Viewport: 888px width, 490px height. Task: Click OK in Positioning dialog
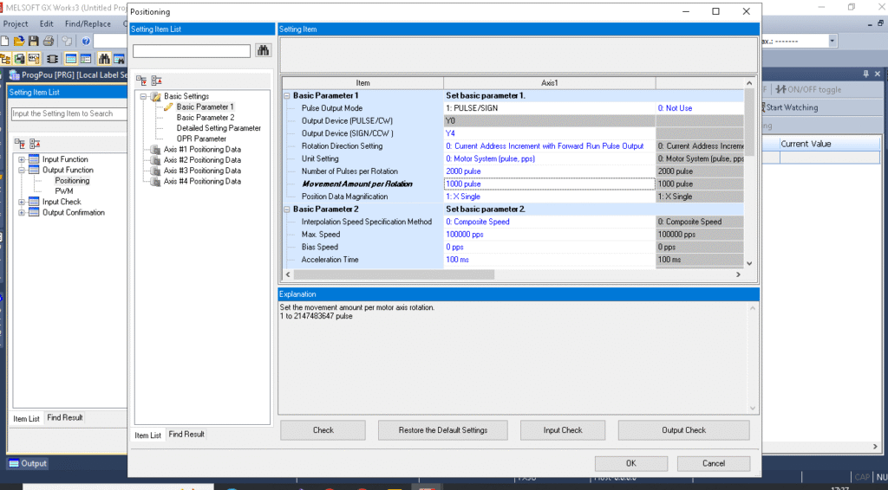631,463
